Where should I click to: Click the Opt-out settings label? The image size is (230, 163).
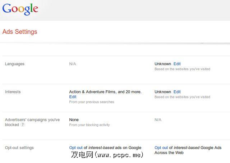click(x=19, y=148)
